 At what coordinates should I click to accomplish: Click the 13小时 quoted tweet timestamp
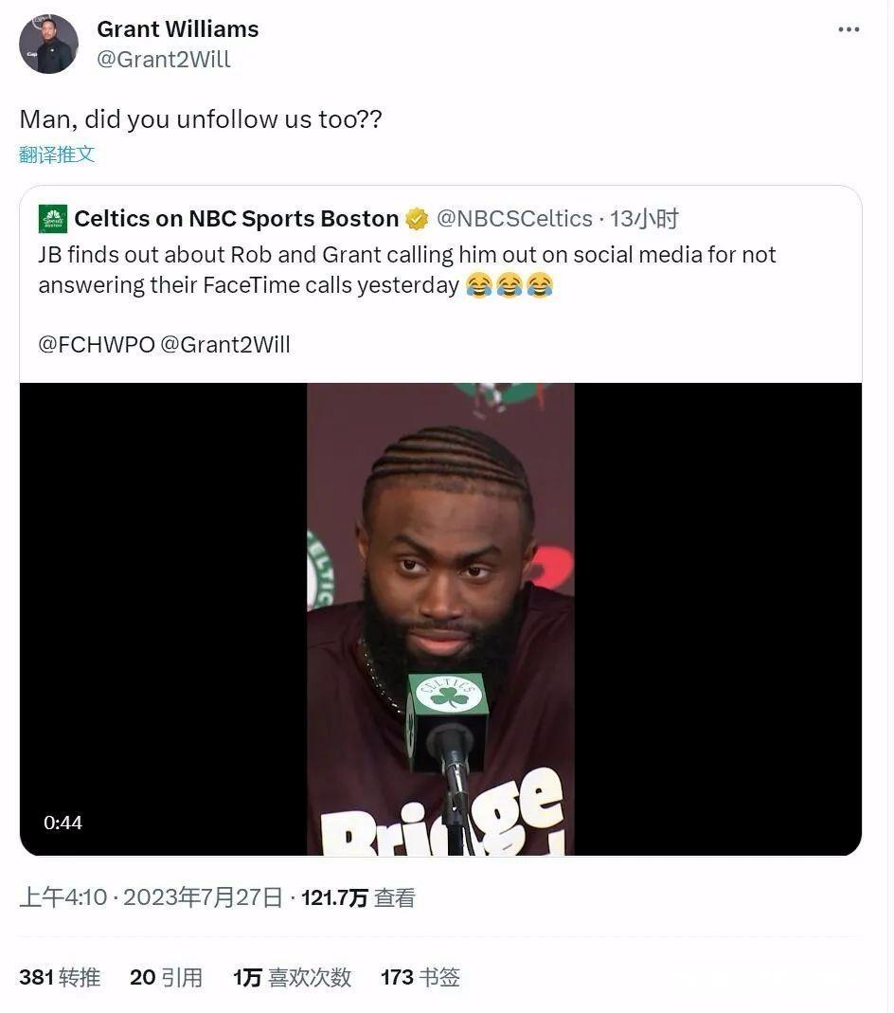click(645, 219)
